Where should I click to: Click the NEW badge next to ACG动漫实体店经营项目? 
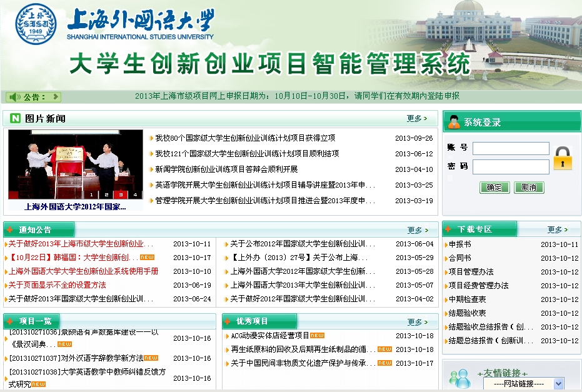point(318,335)
